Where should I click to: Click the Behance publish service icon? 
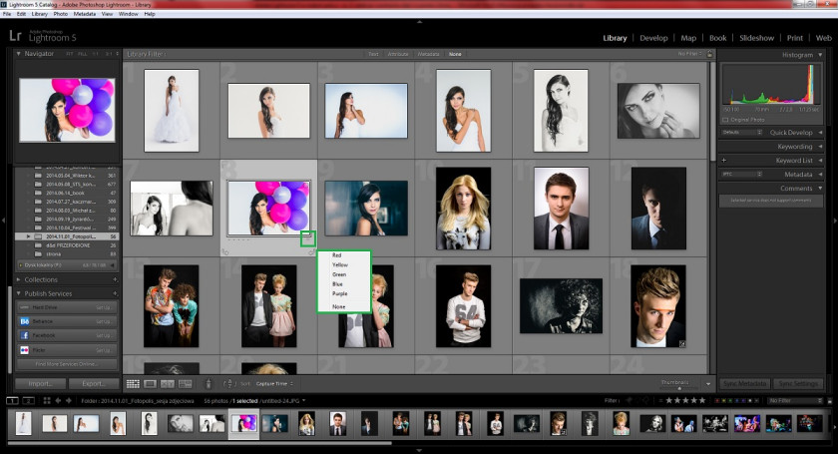tap(25, 321)
